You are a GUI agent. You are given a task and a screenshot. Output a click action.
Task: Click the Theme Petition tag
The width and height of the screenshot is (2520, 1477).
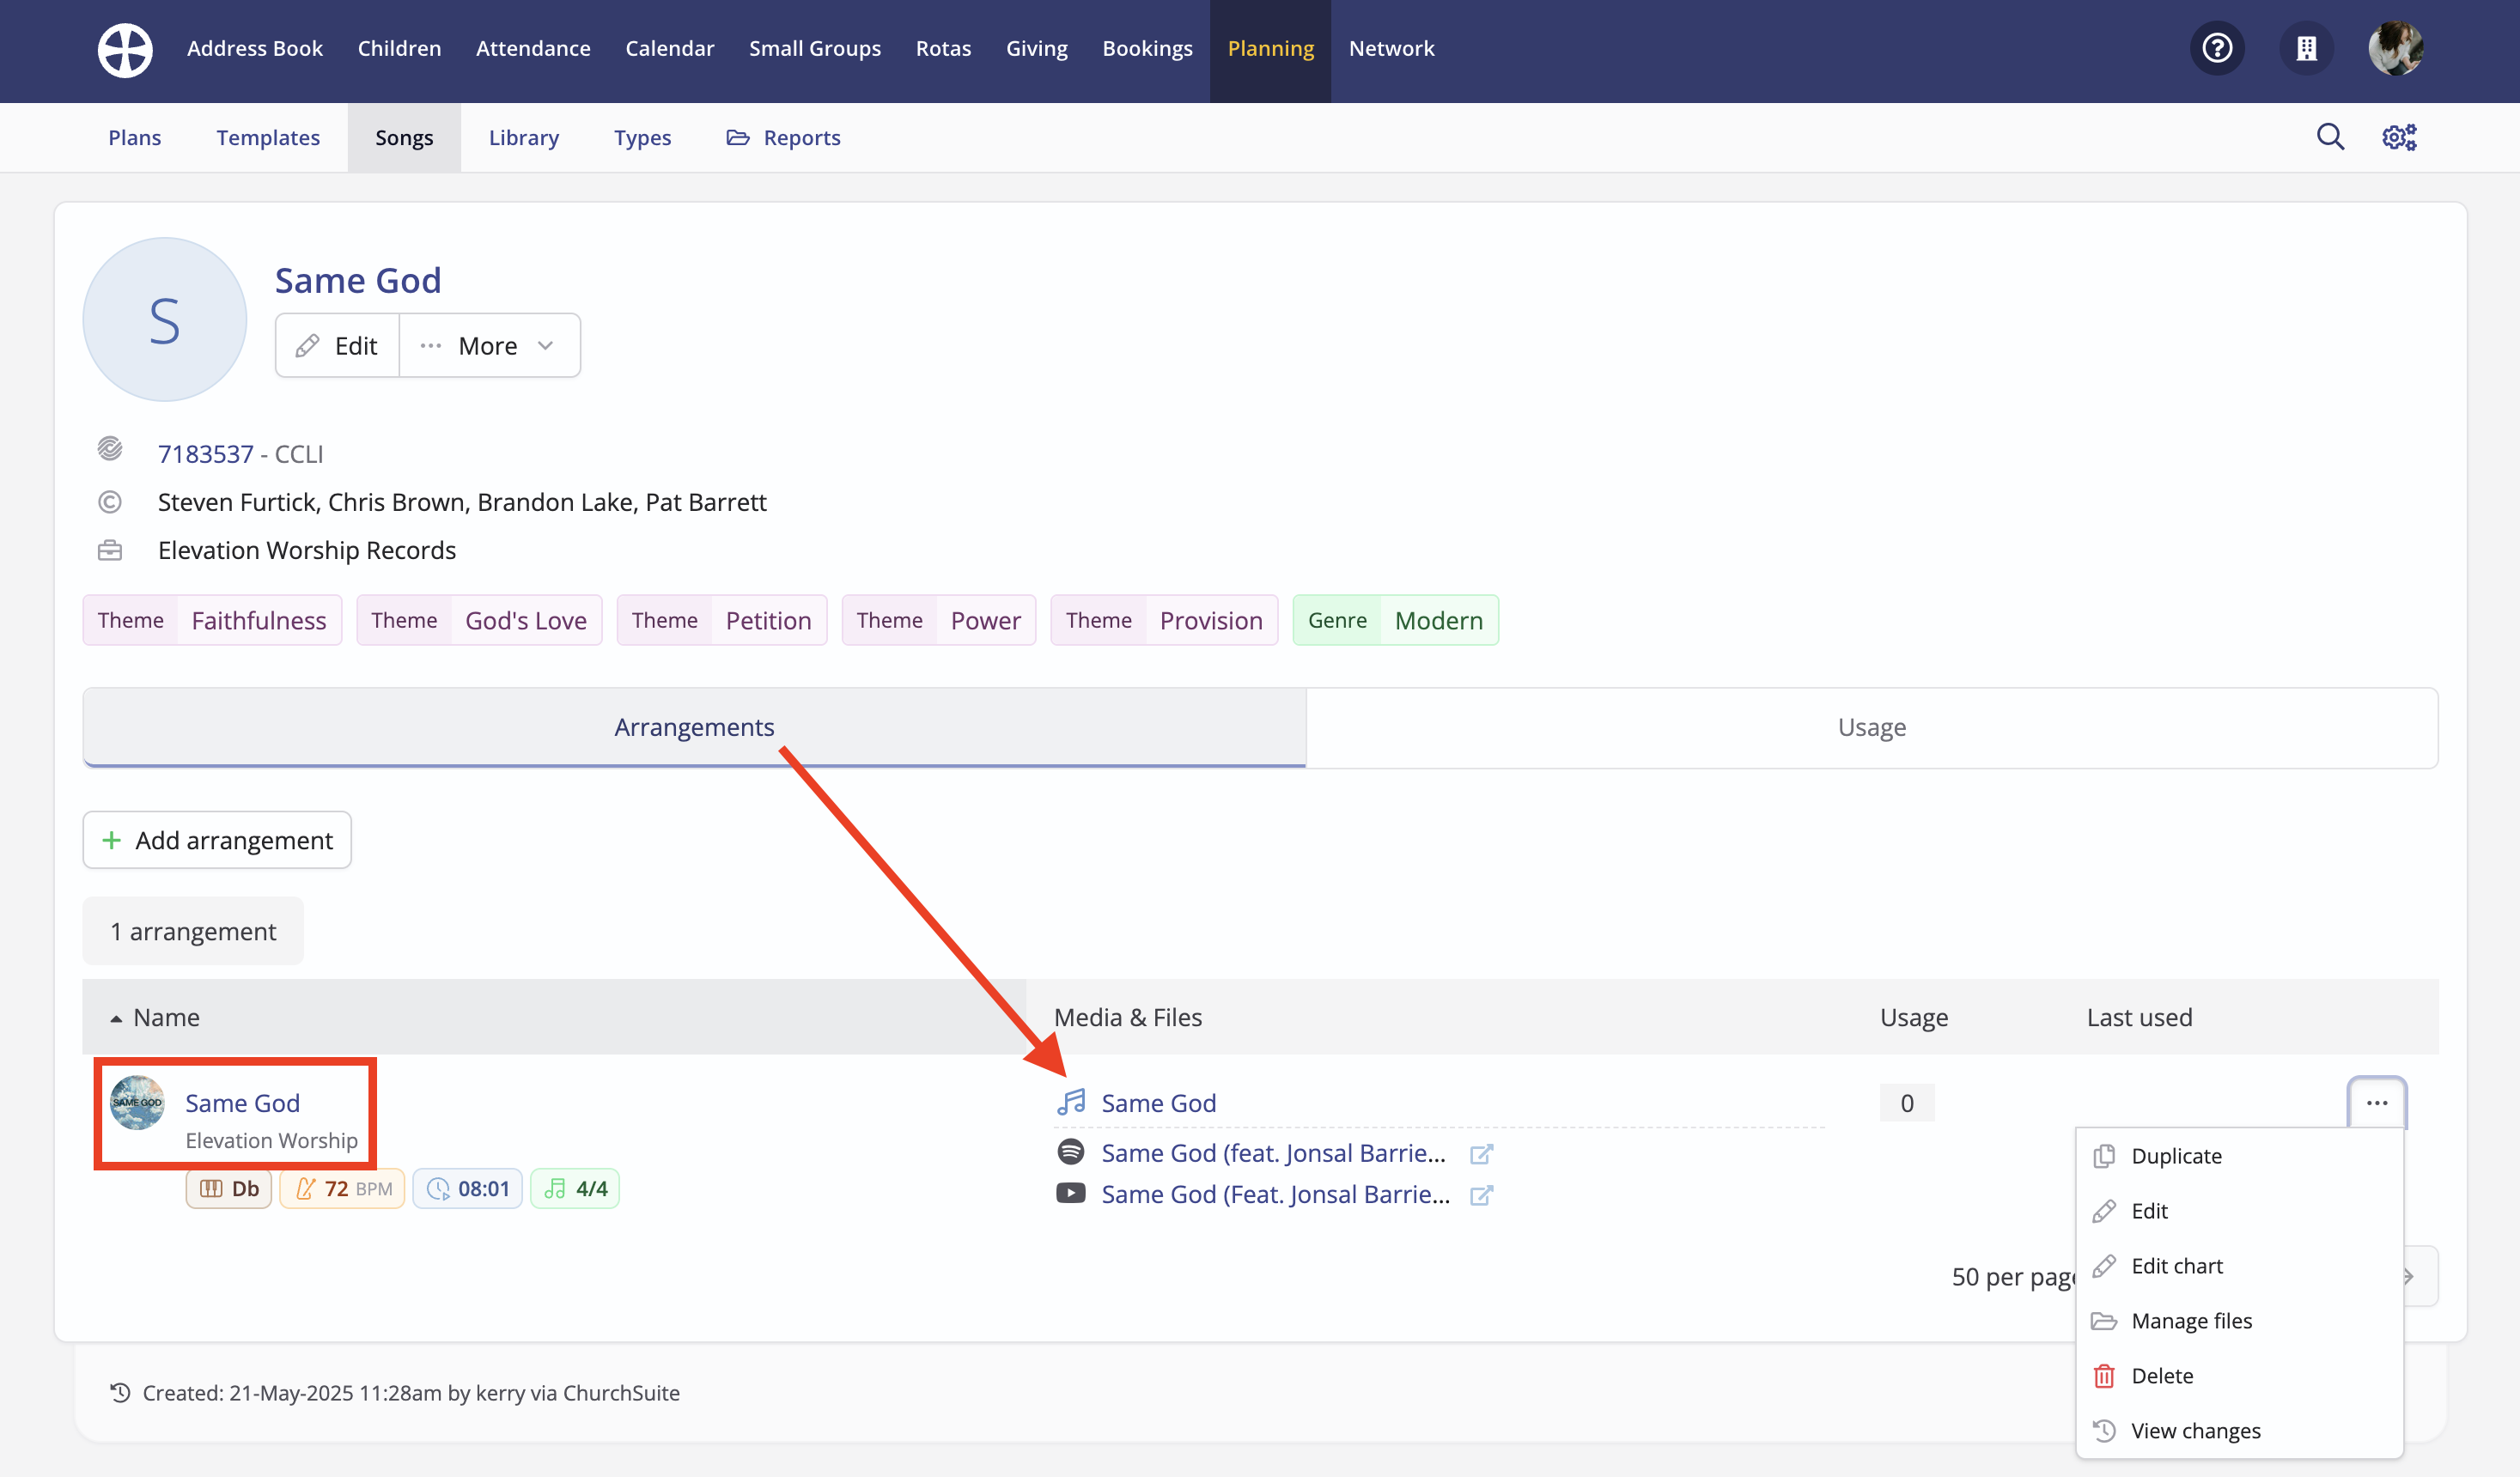tap(722, 620)
